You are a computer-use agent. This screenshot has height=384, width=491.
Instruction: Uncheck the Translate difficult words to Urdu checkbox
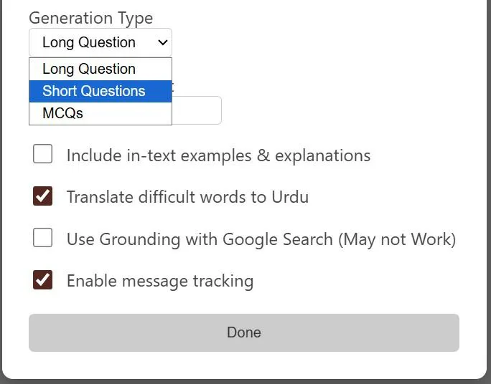[x=43, y=196]
